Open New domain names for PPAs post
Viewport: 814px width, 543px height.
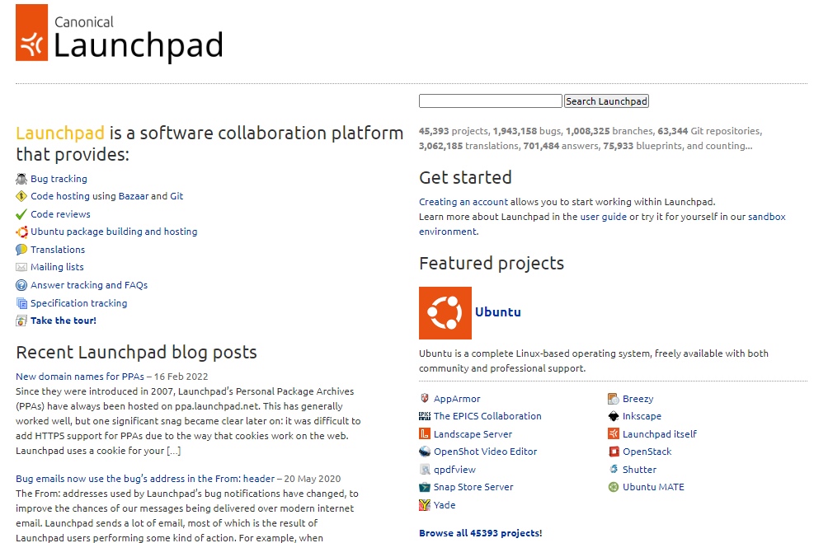pyautogui.click(x=80, y=377)
